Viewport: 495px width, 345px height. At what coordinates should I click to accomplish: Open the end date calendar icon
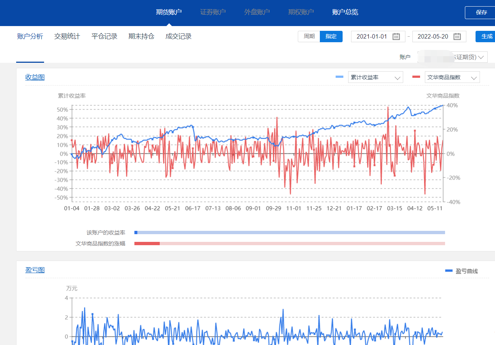click(x=457, y=36)
